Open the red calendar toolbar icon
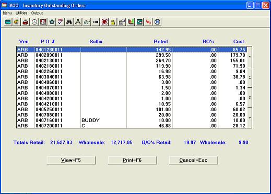 coord(43,22)
